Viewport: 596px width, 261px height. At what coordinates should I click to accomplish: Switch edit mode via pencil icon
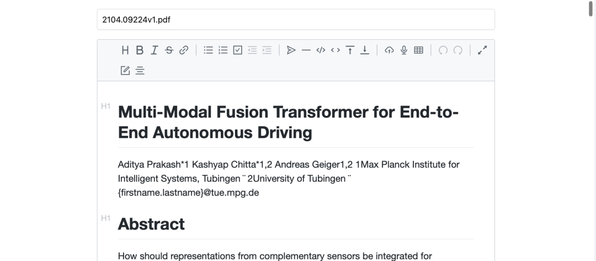point(125,70)
